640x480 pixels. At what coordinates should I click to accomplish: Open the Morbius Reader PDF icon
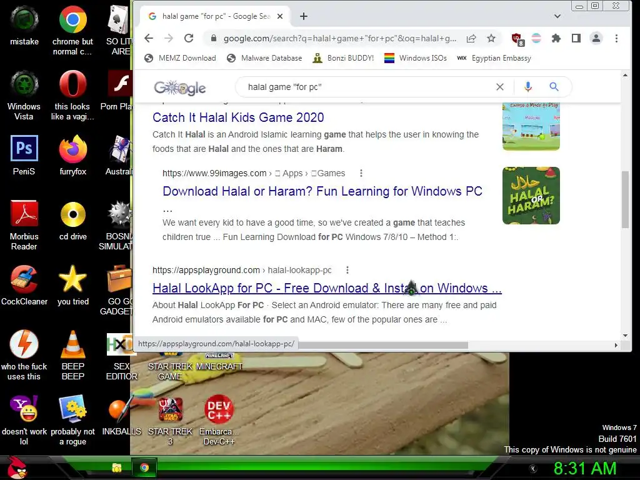coord(24,224)
